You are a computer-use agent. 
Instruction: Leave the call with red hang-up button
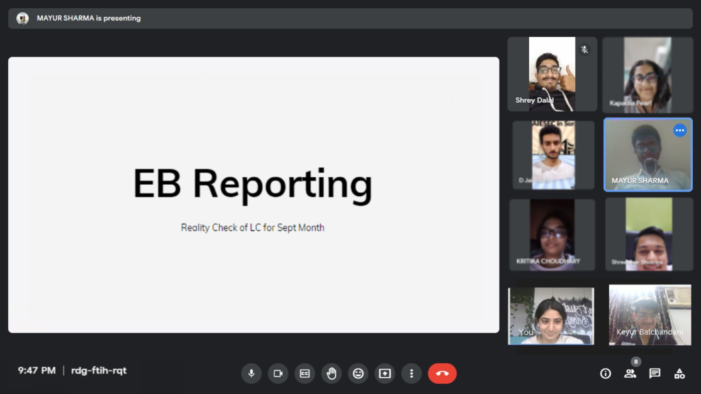(x=442, y=373)
